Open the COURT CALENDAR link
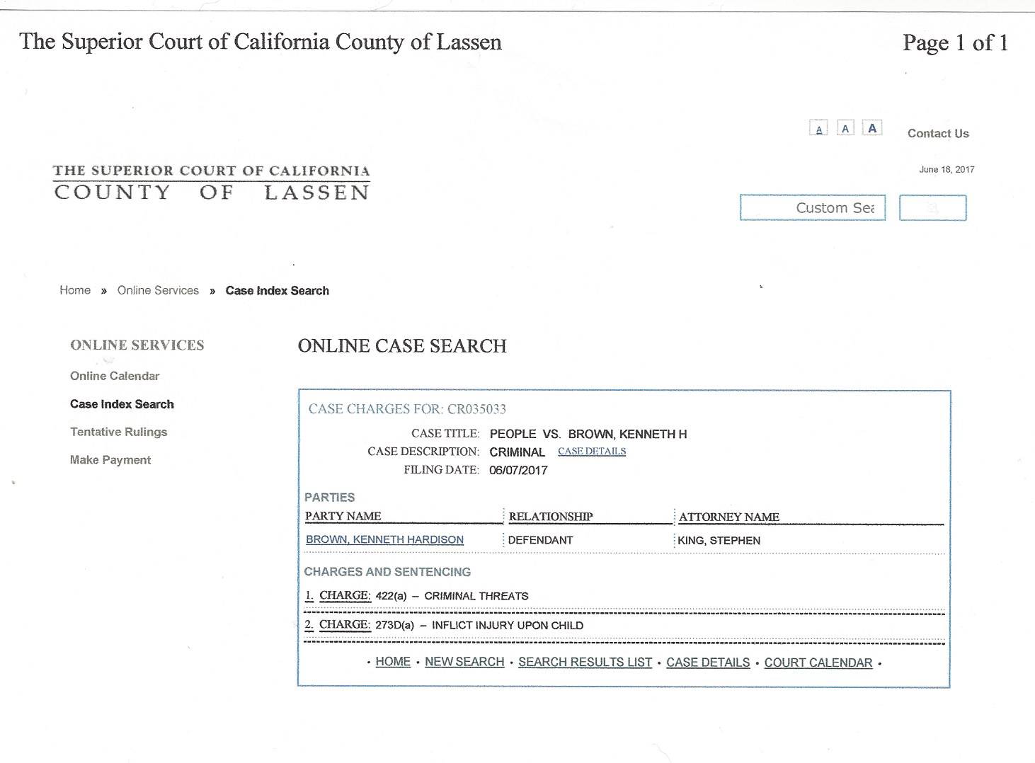This screenshot has width=1035, height=763. click(818, 662)
